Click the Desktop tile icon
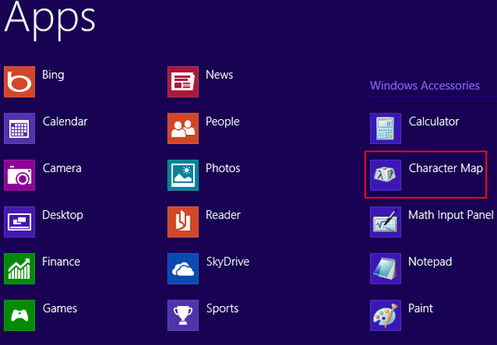 (19, 222)
